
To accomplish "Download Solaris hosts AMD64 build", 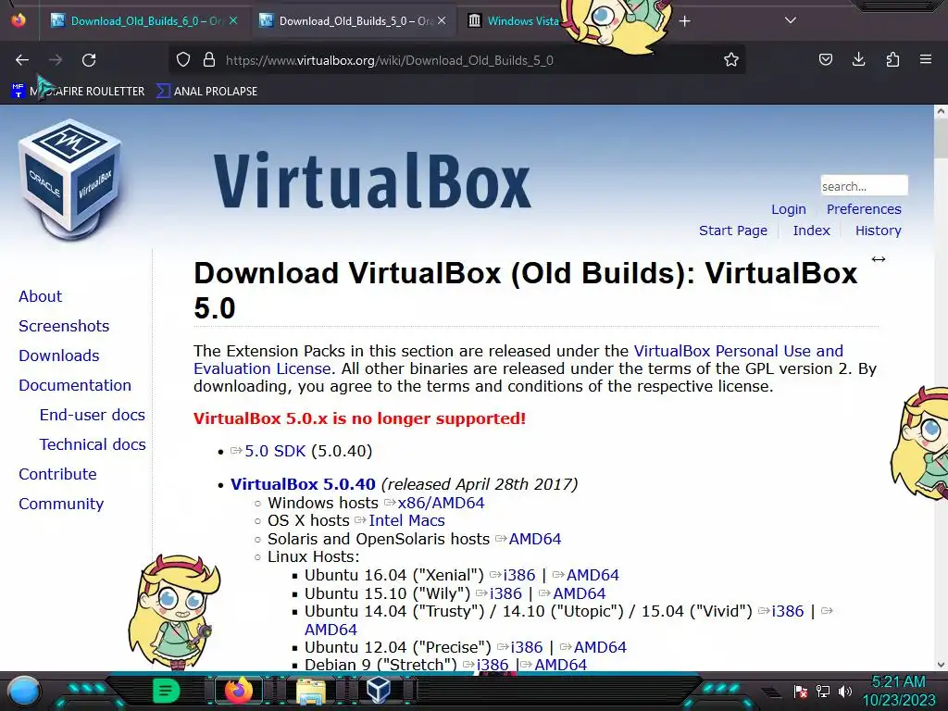I will coord(535,539).
